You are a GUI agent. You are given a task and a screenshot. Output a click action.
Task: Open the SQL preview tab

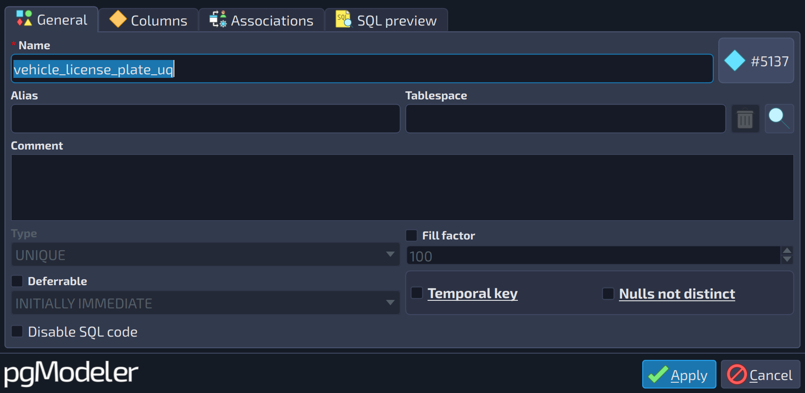(x=386, y=20)
